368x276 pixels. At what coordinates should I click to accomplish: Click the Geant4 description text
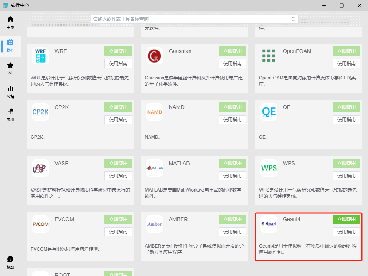[x=308, y=249]
